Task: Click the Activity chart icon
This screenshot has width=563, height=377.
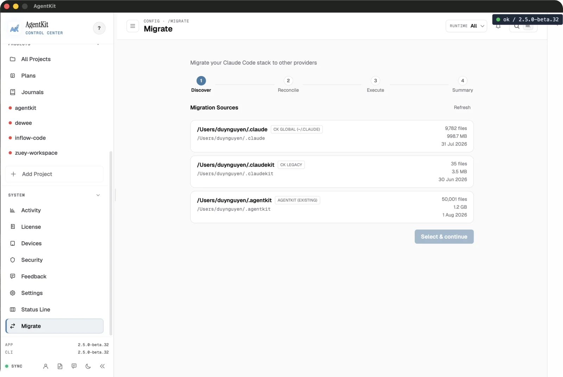Action: point(13,210)
